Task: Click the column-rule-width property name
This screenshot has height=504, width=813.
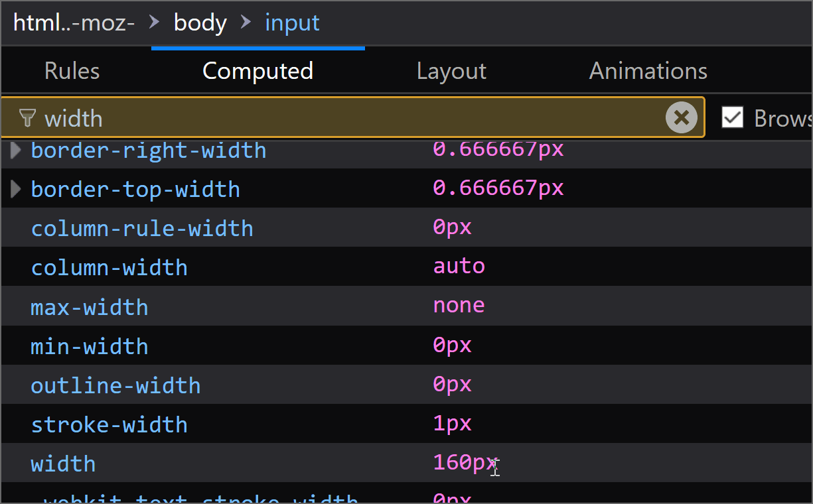Action: coord(142,229)
